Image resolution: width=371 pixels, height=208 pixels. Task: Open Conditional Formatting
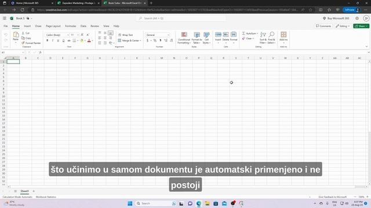[x=184, y=38]
